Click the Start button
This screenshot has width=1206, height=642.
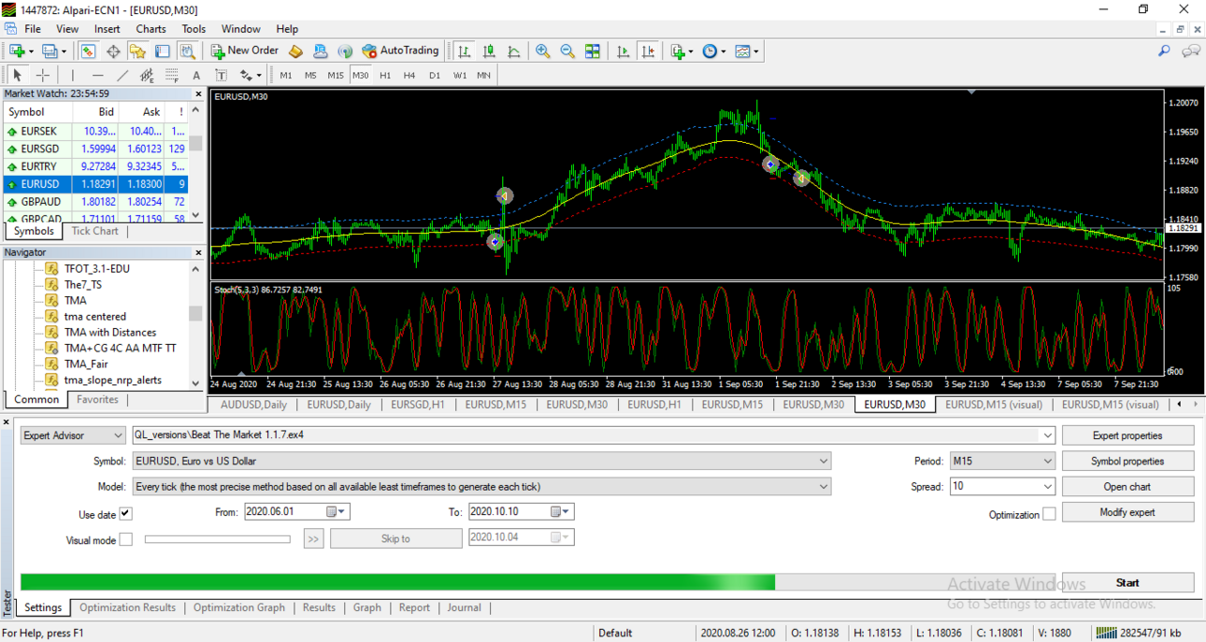pyautogui.click(x=1127, y=582)
